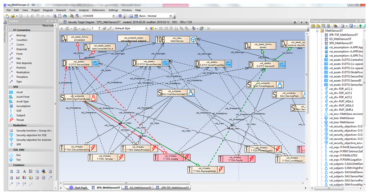Screen dimensions: 369x195
Task: Click More tools in Toolbox
Action: coord(48,25)
